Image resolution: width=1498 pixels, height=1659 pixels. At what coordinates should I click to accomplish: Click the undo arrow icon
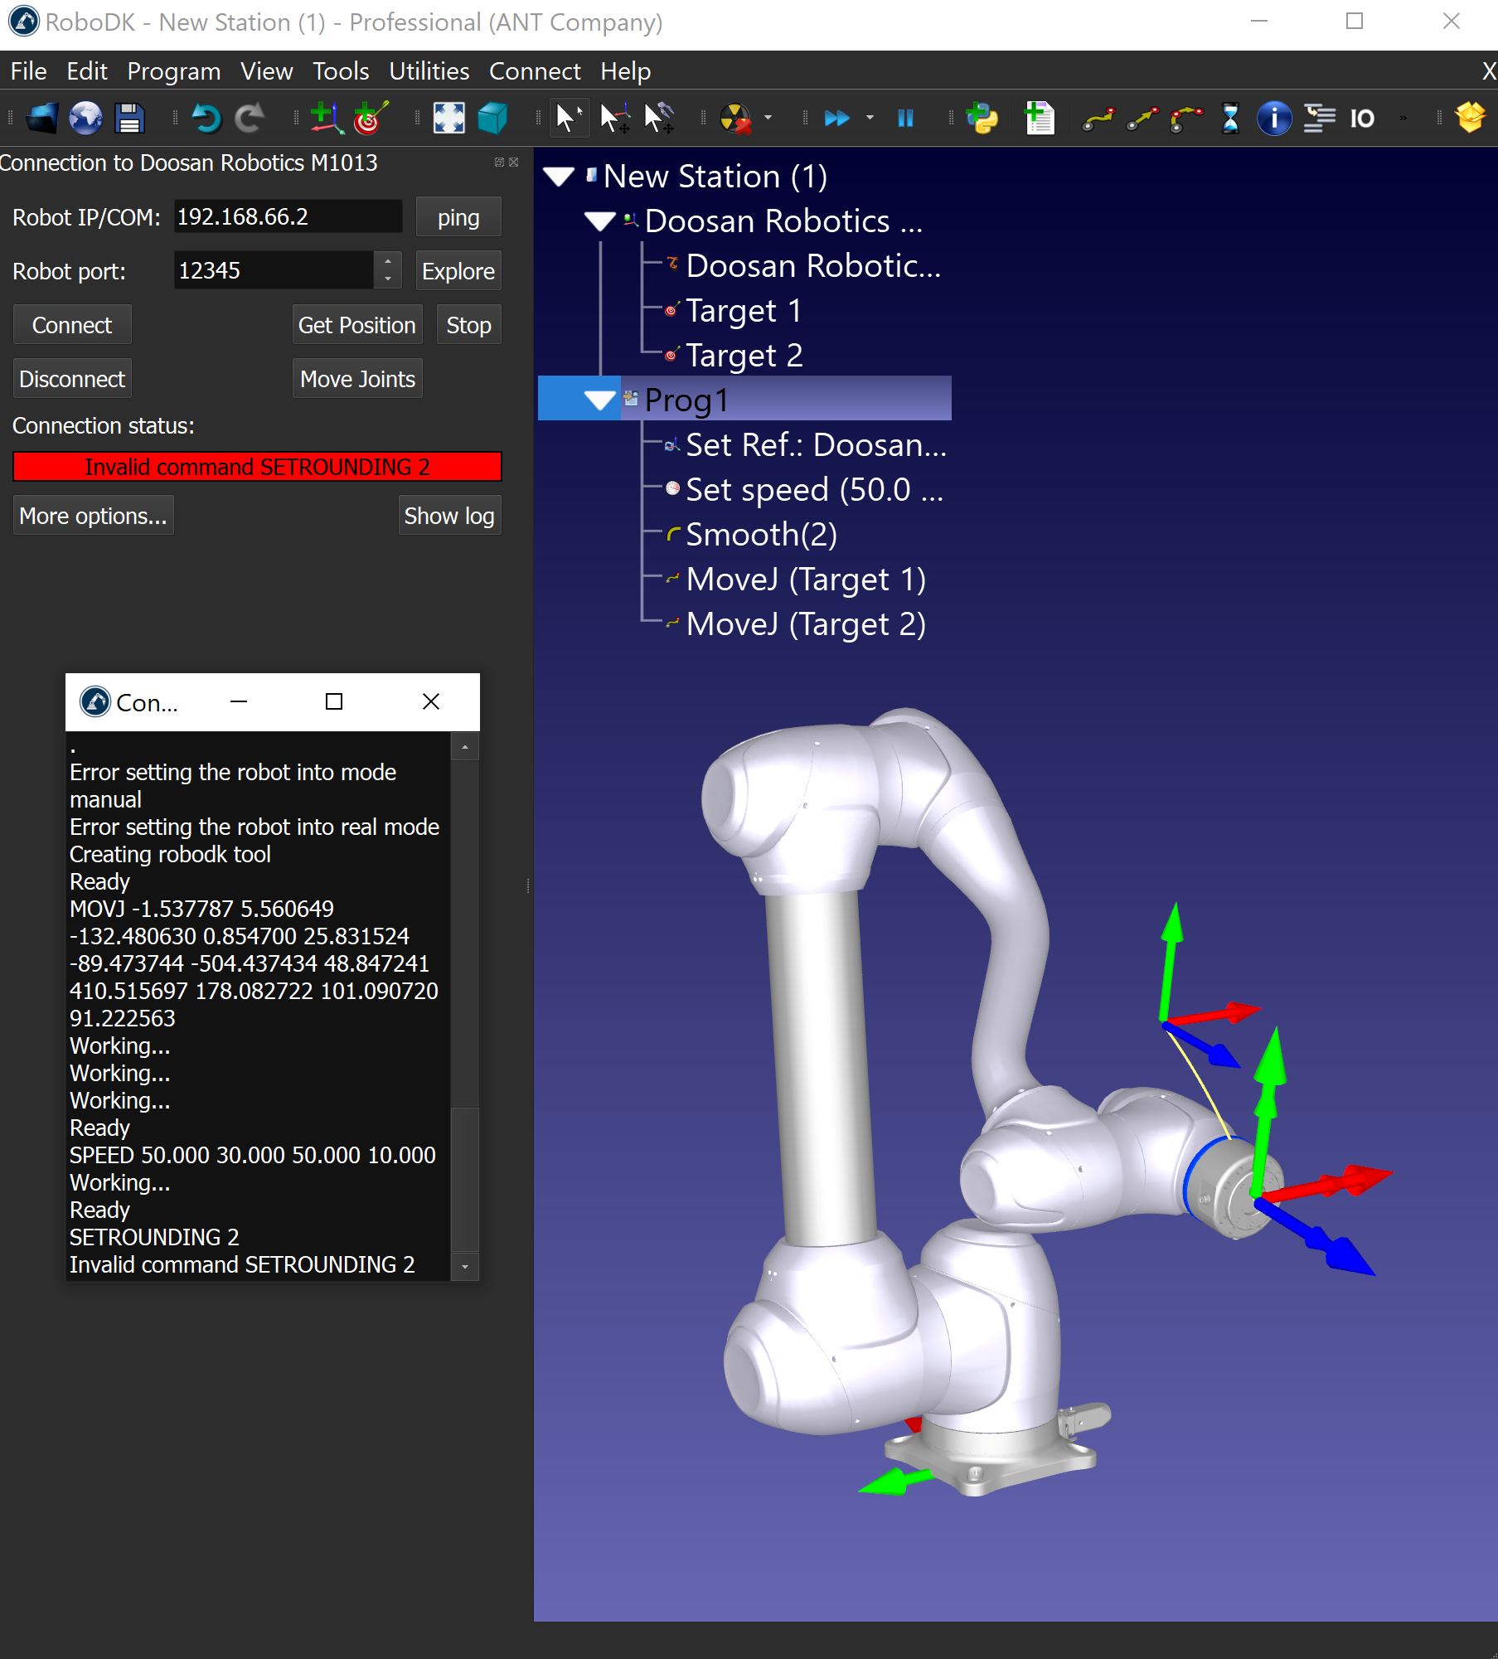point(206,119)
